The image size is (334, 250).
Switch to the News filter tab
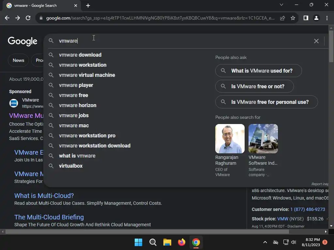pos(18,60)
